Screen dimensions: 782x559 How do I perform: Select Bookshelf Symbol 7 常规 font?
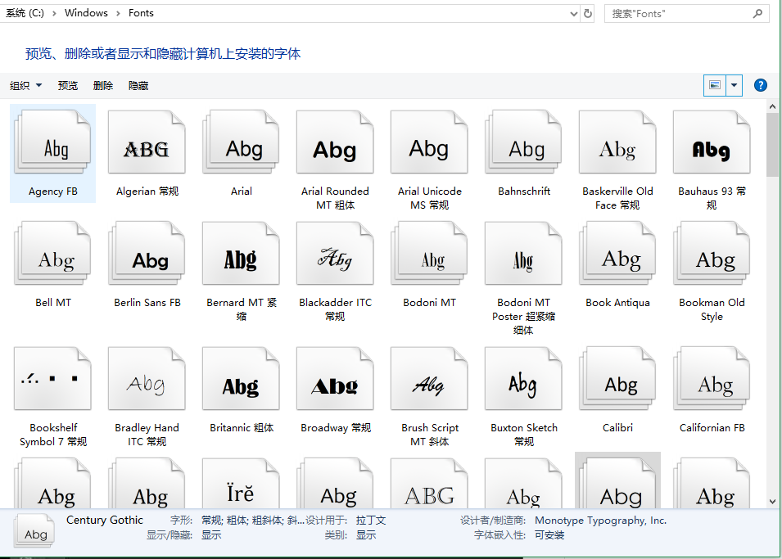[53, 378]
